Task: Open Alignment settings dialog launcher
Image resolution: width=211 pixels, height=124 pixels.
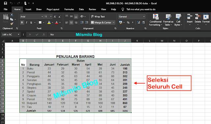Action: (115, 28)
